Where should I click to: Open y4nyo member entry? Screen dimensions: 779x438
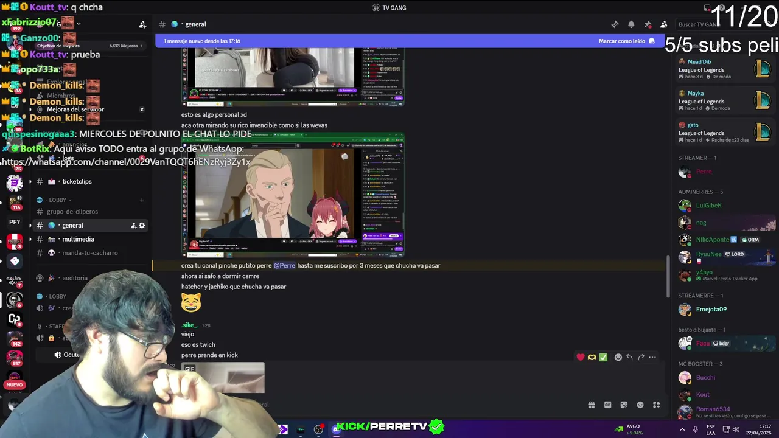pos(724,275)
